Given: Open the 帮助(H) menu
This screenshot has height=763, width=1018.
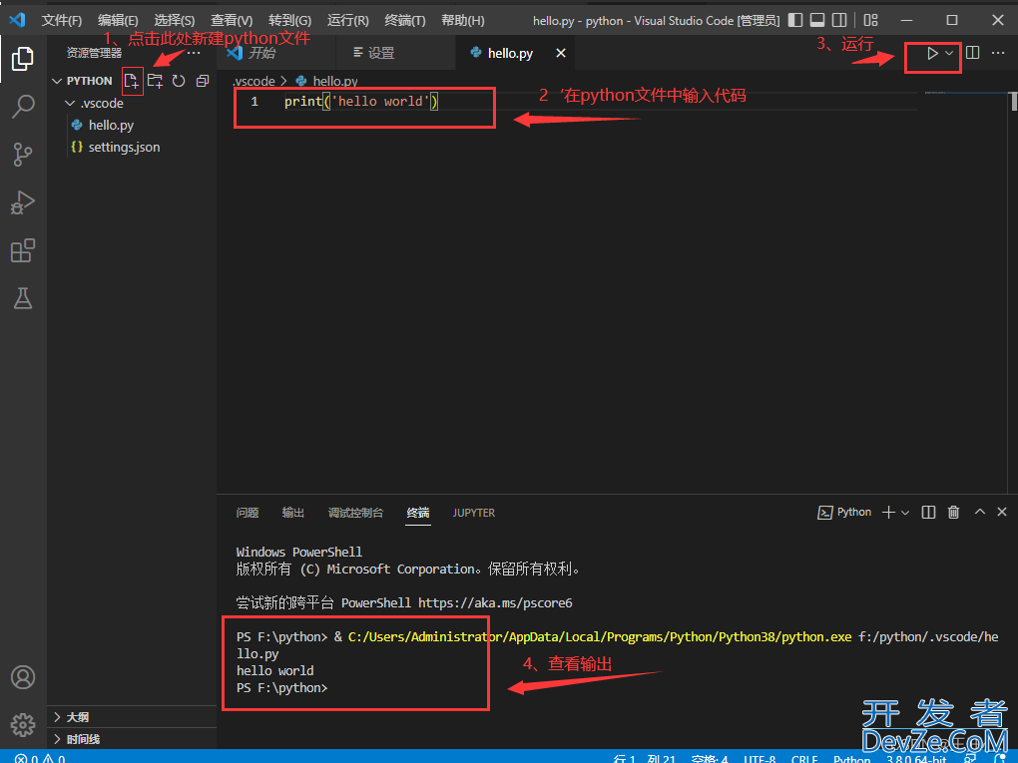Looking at the screenshot, I should (x=463, y=20).
